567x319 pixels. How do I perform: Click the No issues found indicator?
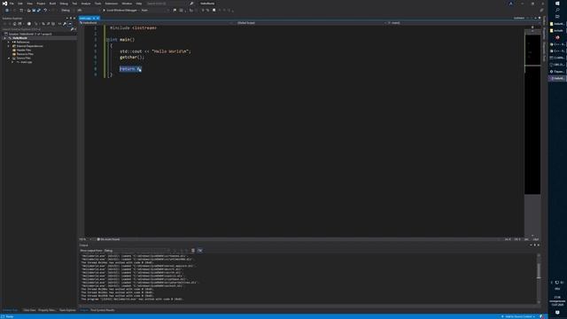tap(108, 239)
